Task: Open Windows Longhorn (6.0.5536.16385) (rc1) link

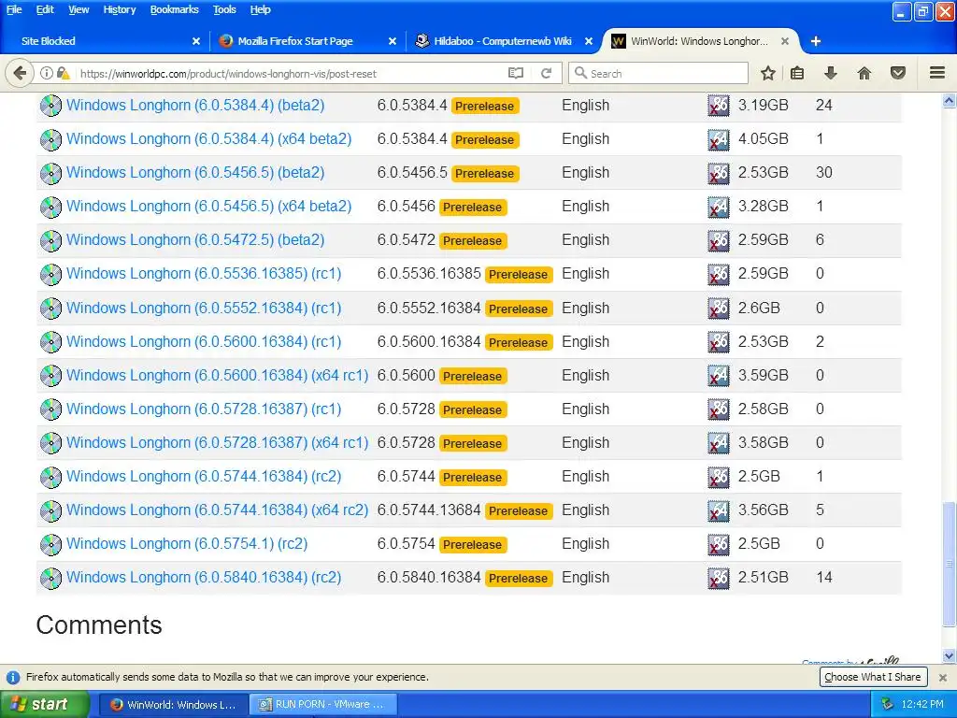Action: [x=204, y=274]
